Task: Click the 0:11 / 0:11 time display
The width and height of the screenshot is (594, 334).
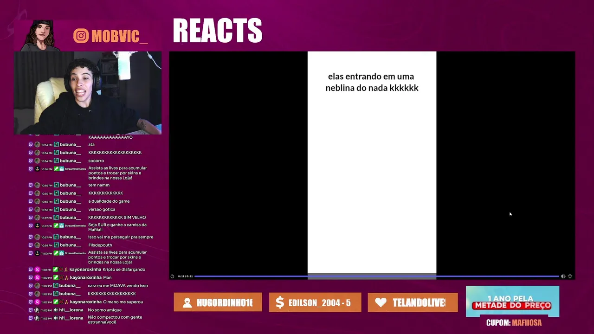Action: (185, 276)
